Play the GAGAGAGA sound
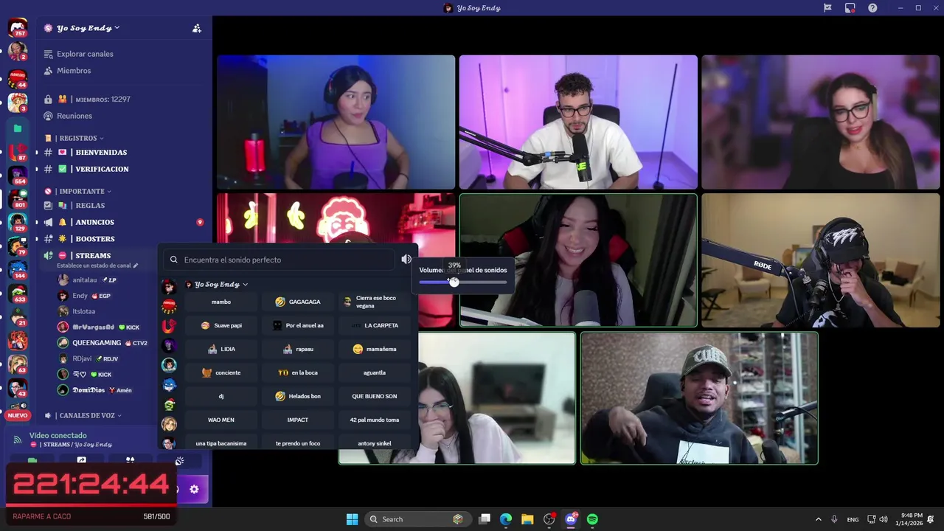Viewport: 944px width, 531px height. pyautogui.click(x=298, y=302)
